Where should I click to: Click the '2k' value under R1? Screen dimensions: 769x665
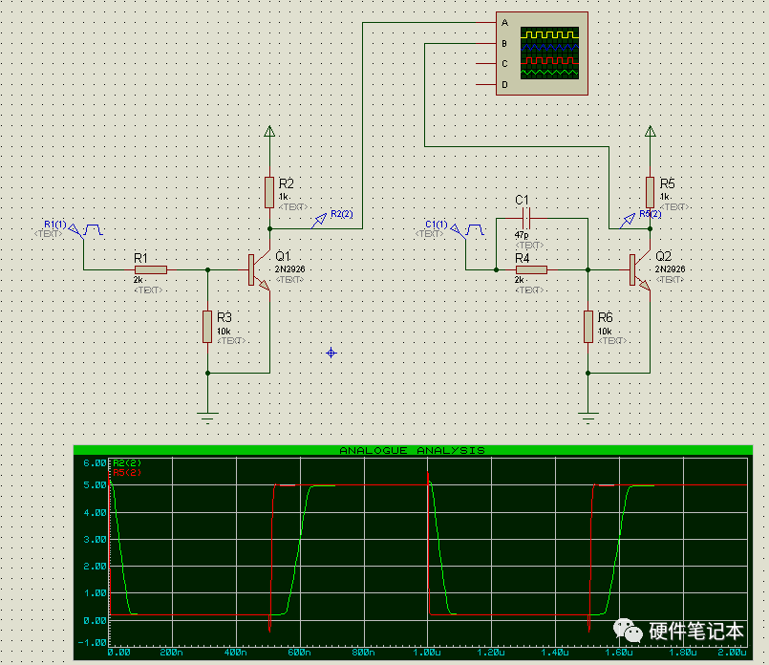[138, 280]
